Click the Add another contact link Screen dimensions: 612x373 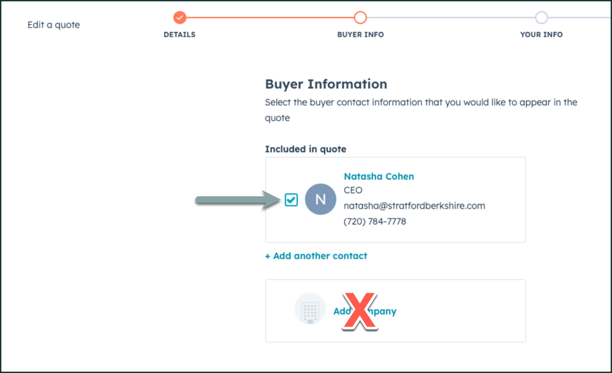[316, 256]
